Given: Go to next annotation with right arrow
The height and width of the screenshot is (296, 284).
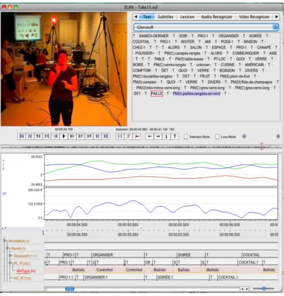Looking at the screenshot, I should pyautogui.click(x=158, y=136).
